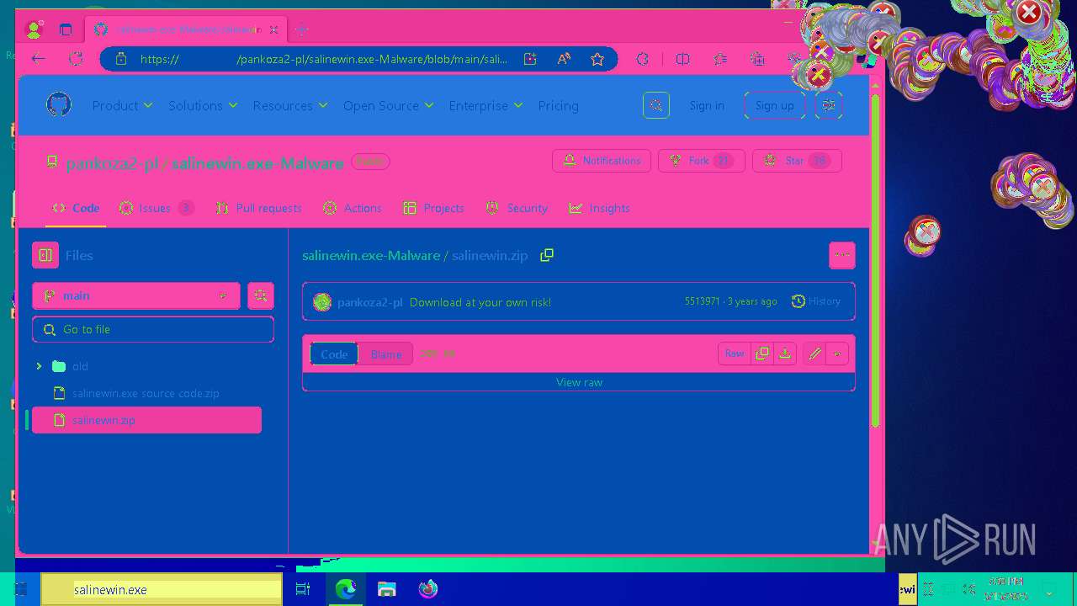1077x606 pixels.
Task: Open the Edge profile avatar icon
Action: pyautogui.click(x=34, y=29)
